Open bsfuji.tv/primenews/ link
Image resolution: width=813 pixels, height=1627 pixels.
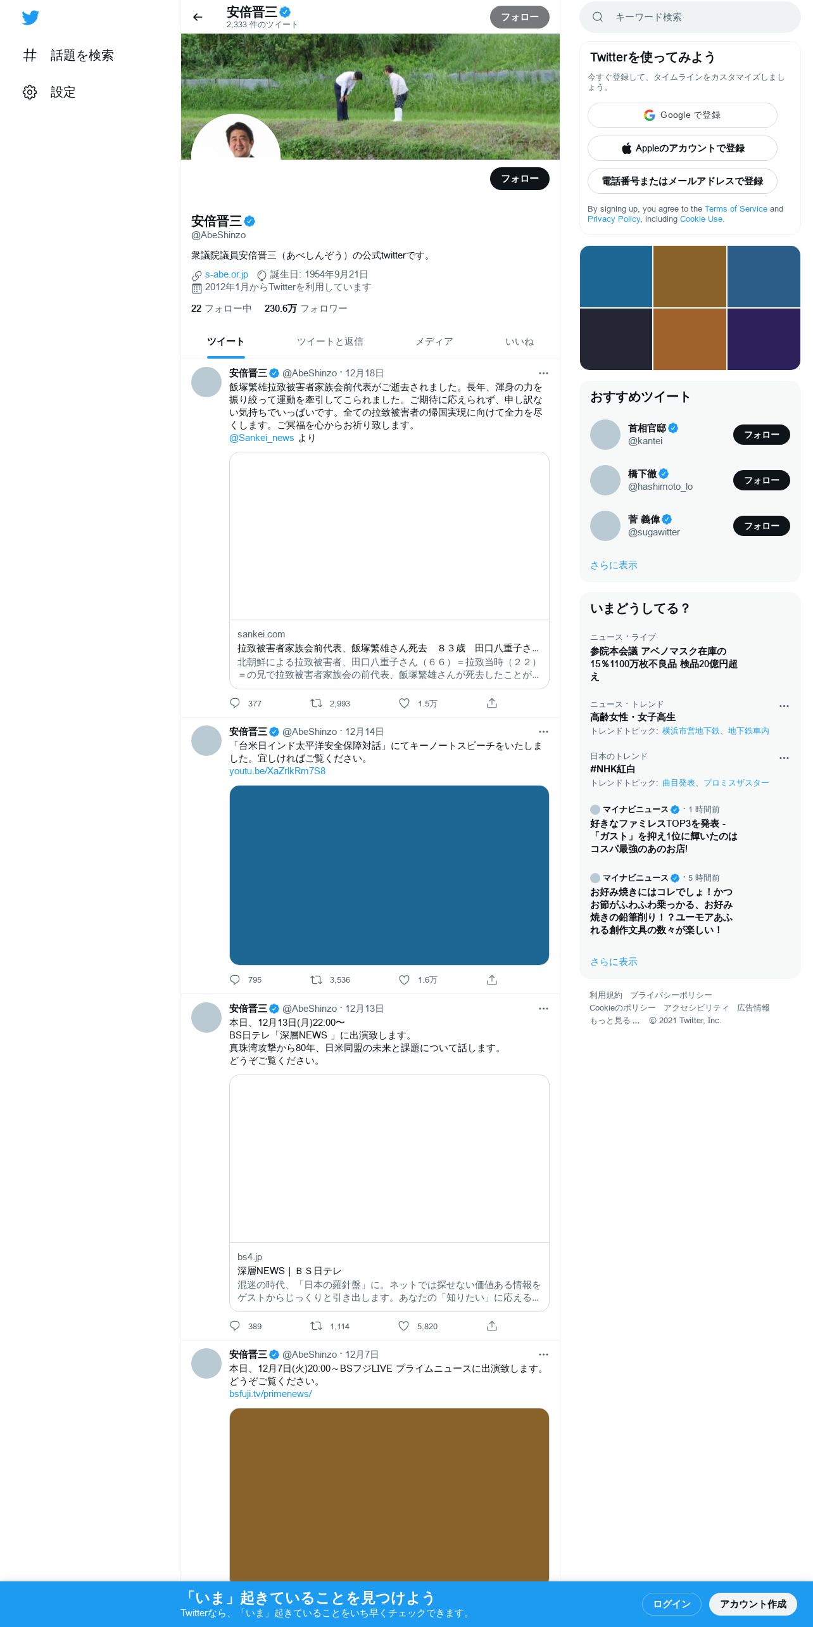pos(270,1394)
